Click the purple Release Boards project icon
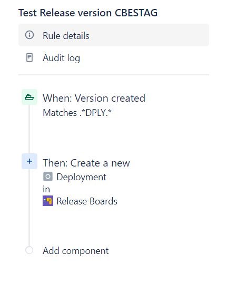This screenshot has width=238, height=284. [x=48, y=201]
